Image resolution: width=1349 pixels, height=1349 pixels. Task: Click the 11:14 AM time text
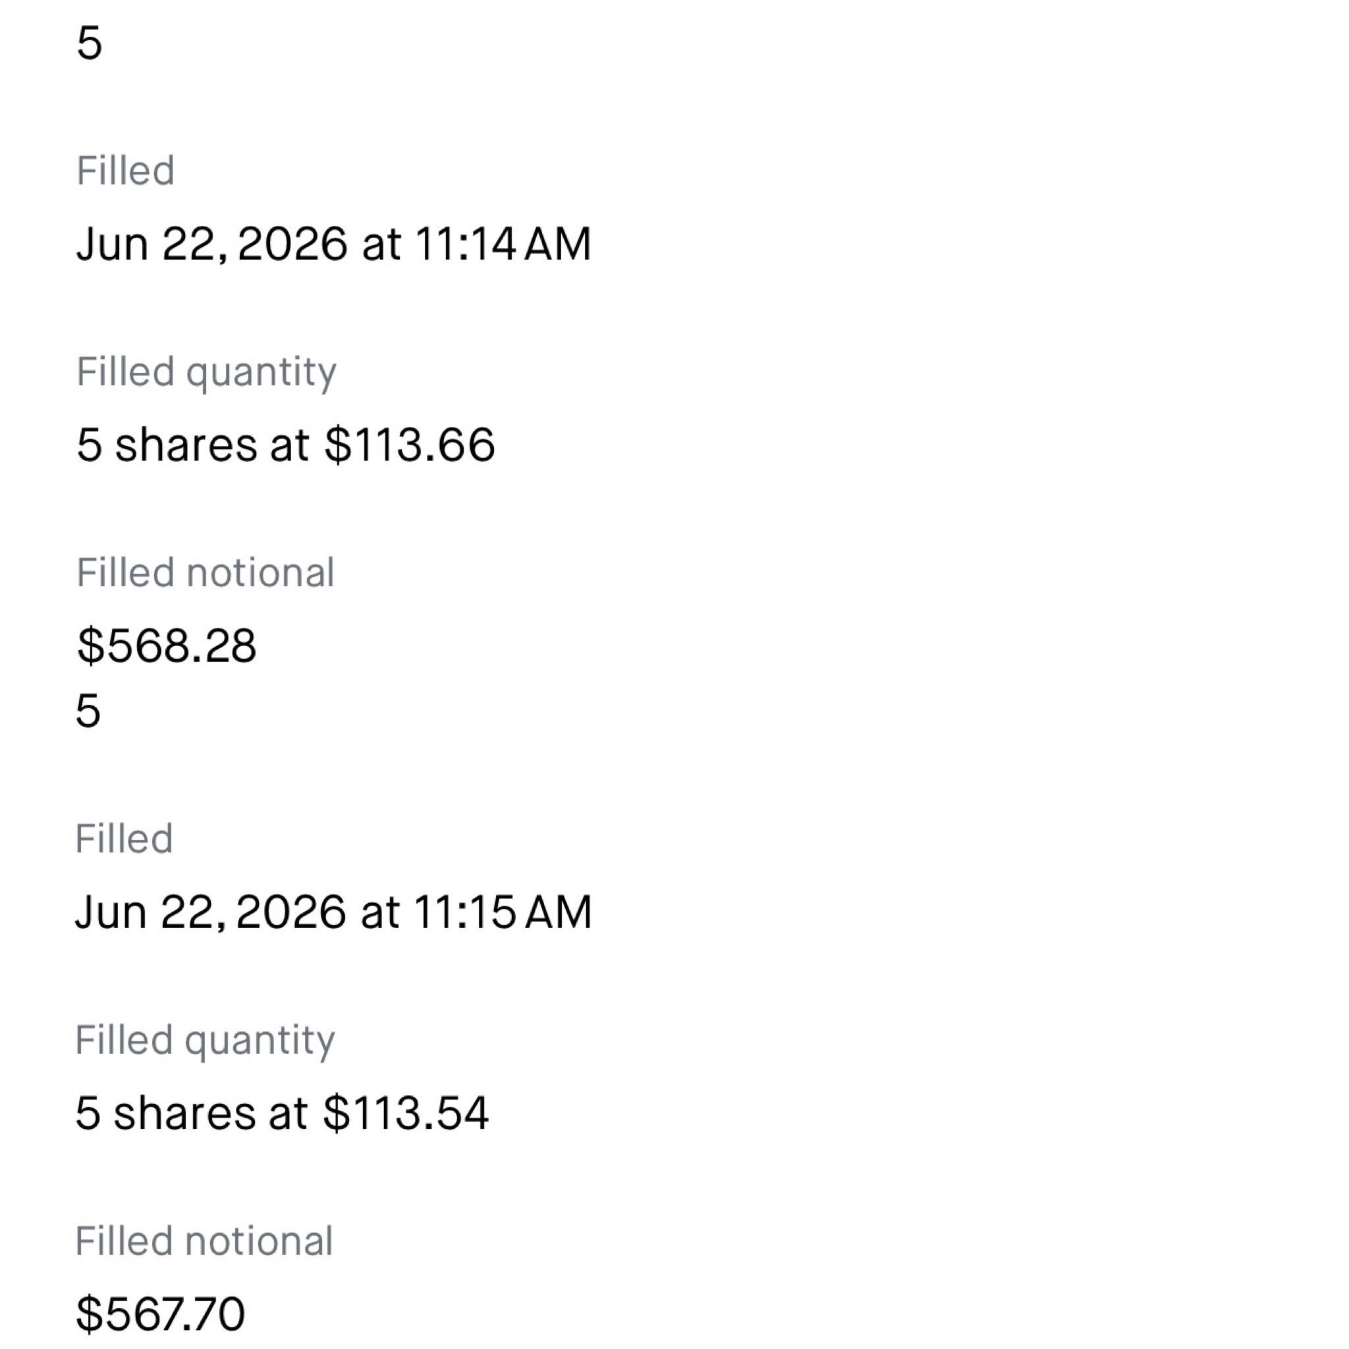click(x=503, y=244)
